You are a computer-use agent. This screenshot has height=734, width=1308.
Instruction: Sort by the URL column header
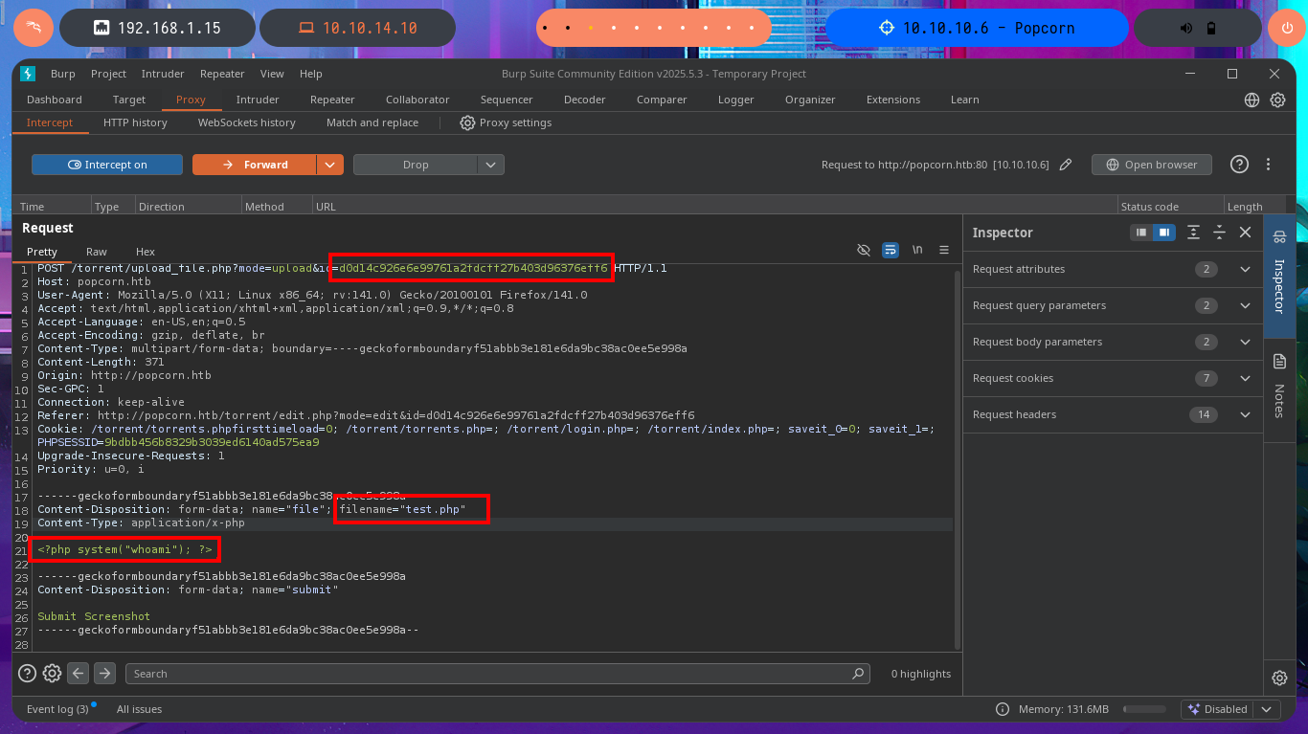coord(715,206)
